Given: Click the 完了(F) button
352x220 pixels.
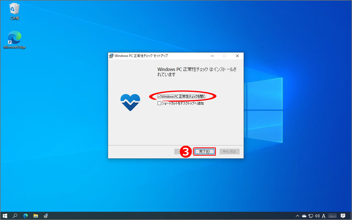Looking at the screenshot, I should click(204, 152).
